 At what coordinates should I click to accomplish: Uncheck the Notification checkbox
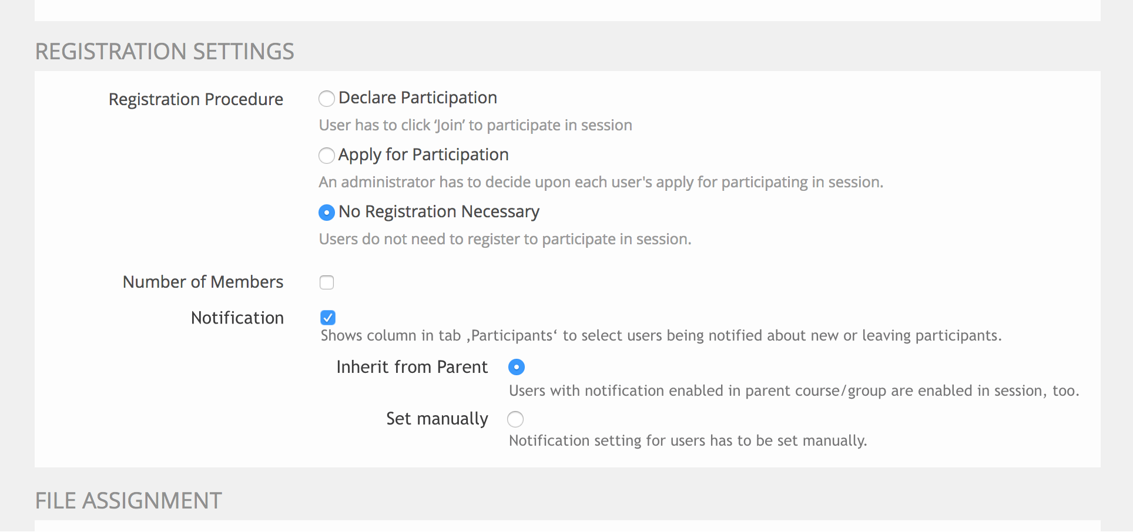328,318
